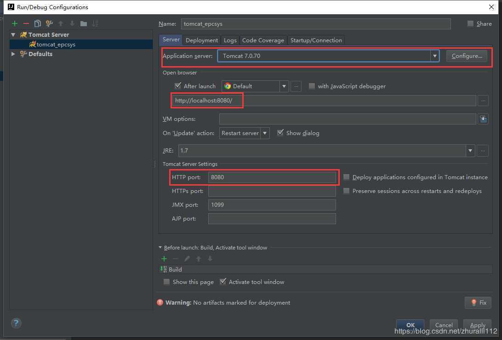Click the IntelliJ logo in title bar
This screenshot has width=502, height=340.
click(11, 7)
